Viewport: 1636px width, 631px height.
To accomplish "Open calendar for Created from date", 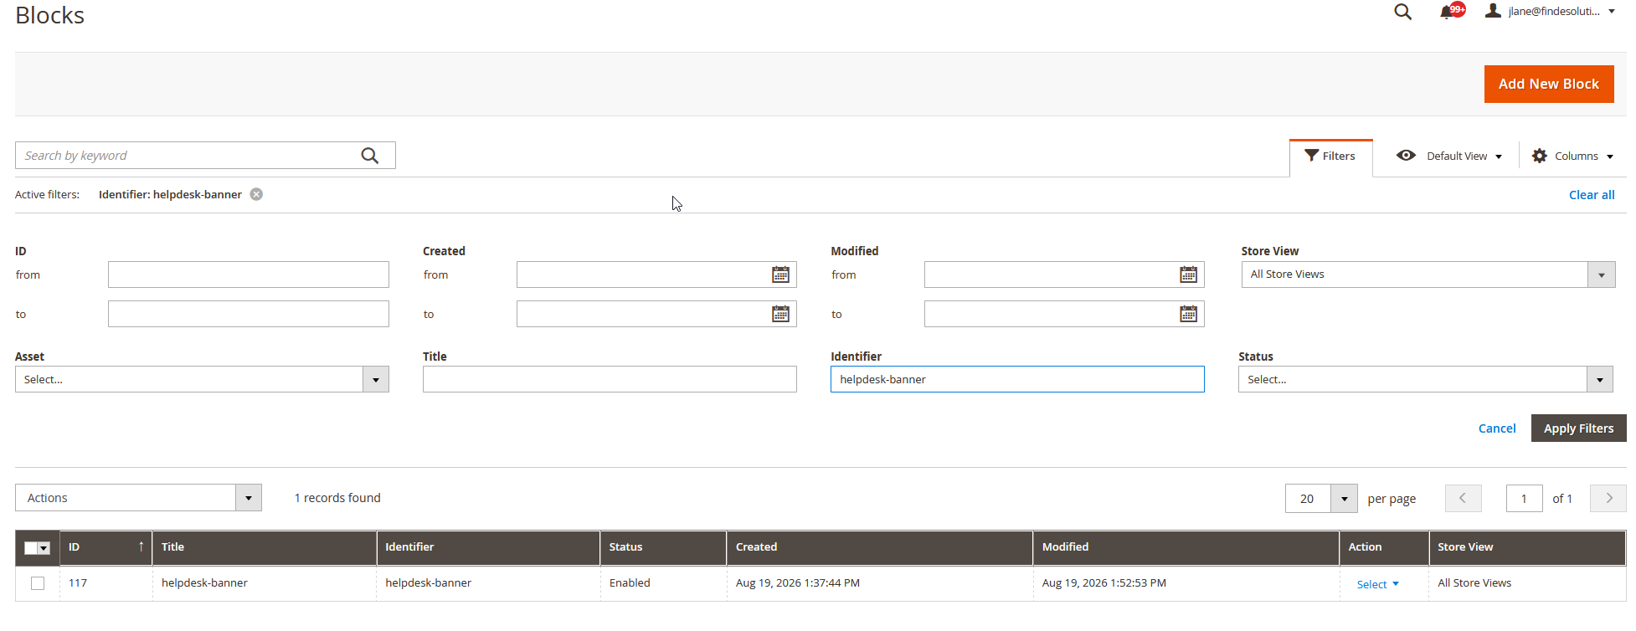I will [x=780, y=274].
